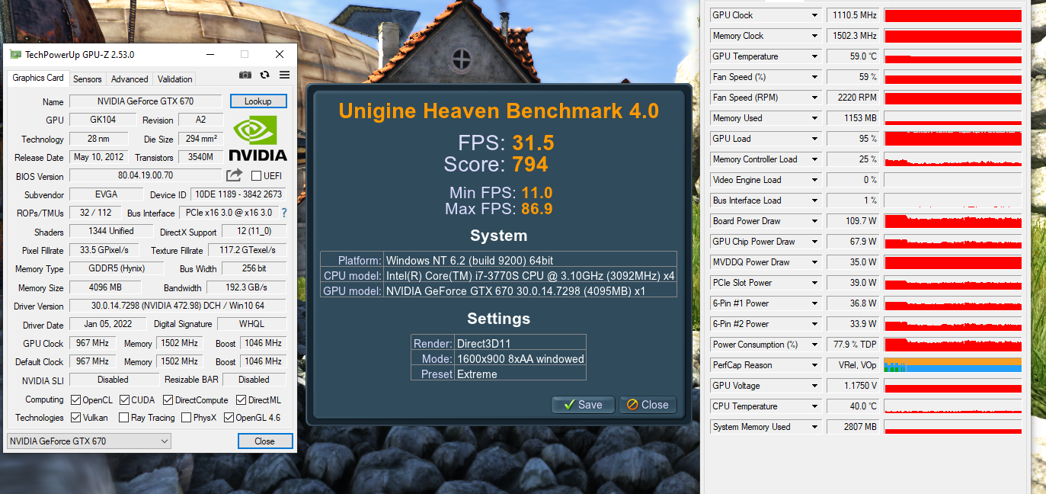Click the Board Power Draw value 109.7 W
The image size is (1046, 494).
852,221
